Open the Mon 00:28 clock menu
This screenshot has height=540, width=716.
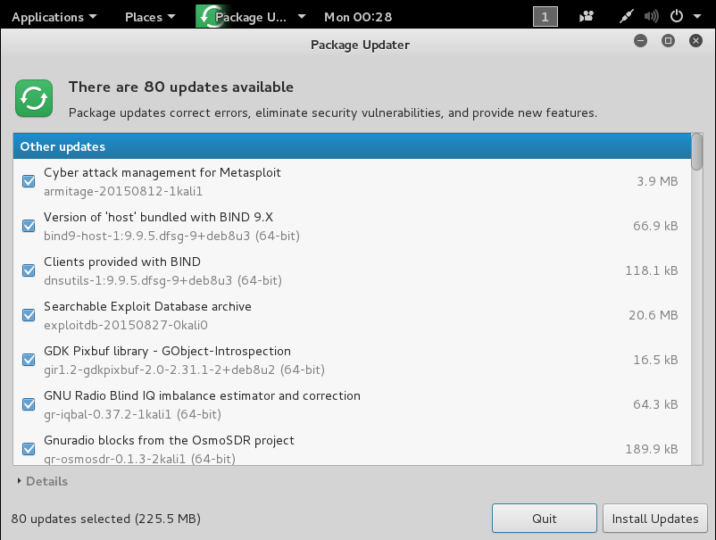358,17
